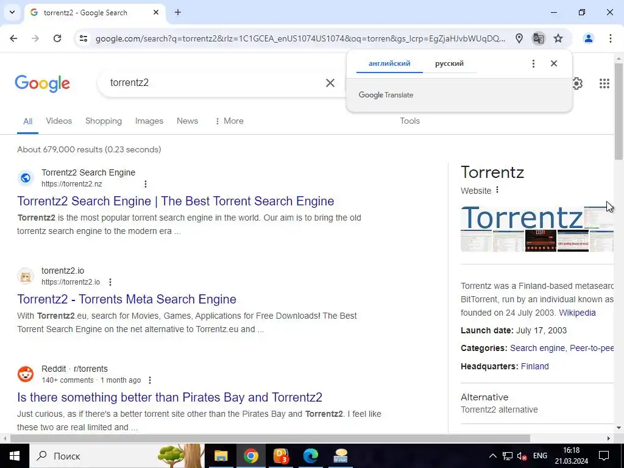
Task: Open Microsoft Edge from the taskbar
Action: point(310,456)
